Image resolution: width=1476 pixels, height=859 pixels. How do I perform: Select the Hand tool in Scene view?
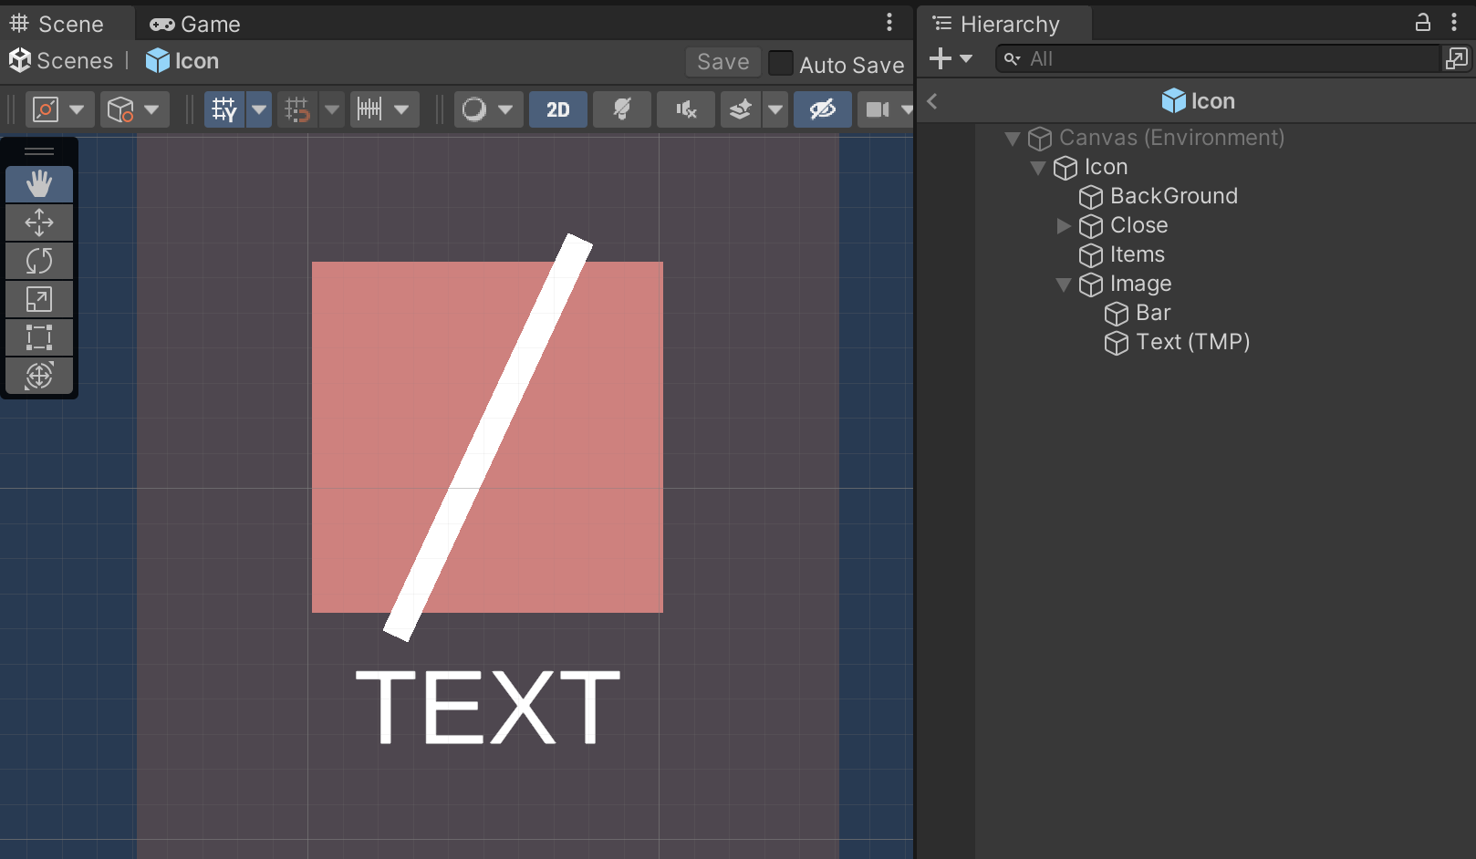point(39,183)
